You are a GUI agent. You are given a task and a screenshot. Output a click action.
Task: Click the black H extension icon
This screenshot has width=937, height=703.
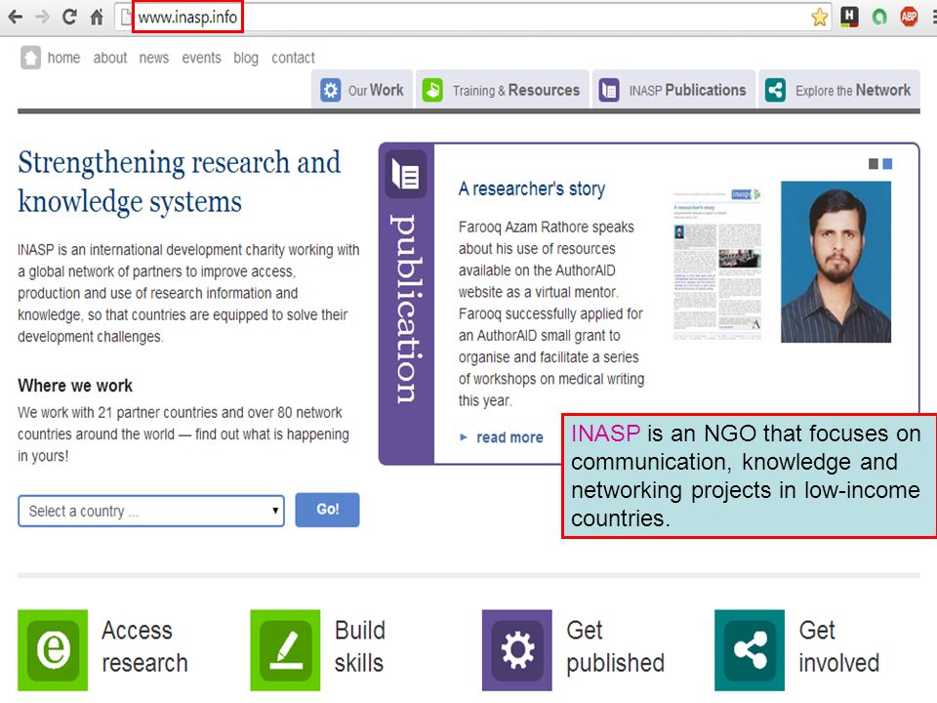coord(849,17)
